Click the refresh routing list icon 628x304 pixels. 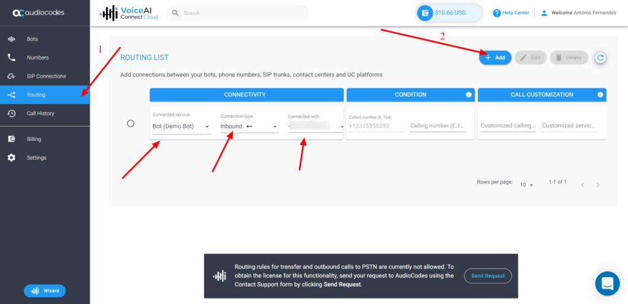click(x=600, y=57)
